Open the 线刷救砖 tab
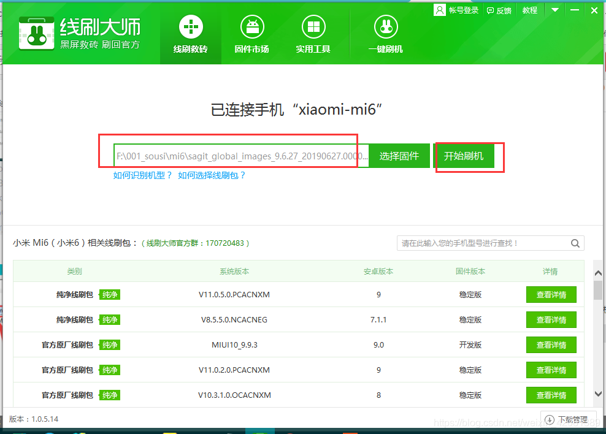Screen dimensions: 606x434 tap(191, 34)
